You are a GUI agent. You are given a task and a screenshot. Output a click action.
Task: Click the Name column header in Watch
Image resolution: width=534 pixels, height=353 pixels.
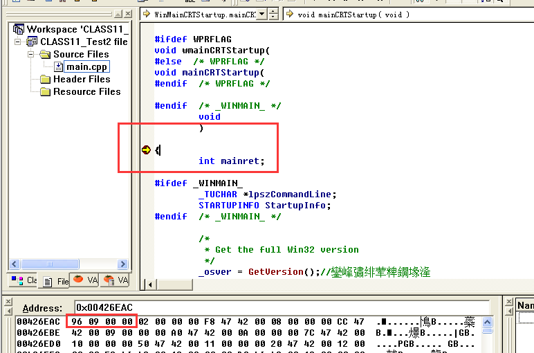(525, 305)
